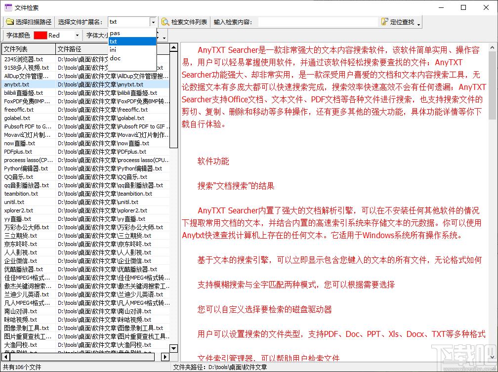Select file golabel.txt
The image size is (498, 372).
point(16,118)
